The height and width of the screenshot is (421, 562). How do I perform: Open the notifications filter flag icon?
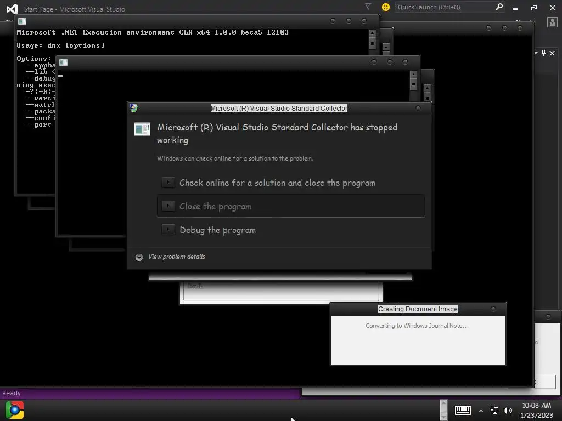pos(368,7)
